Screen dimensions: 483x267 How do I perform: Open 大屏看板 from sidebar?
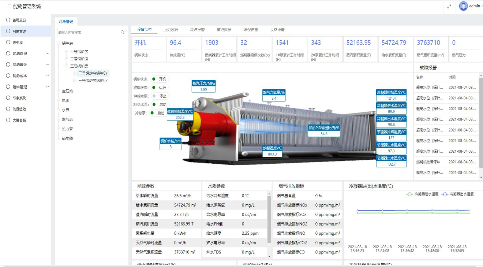coord(19,120)
